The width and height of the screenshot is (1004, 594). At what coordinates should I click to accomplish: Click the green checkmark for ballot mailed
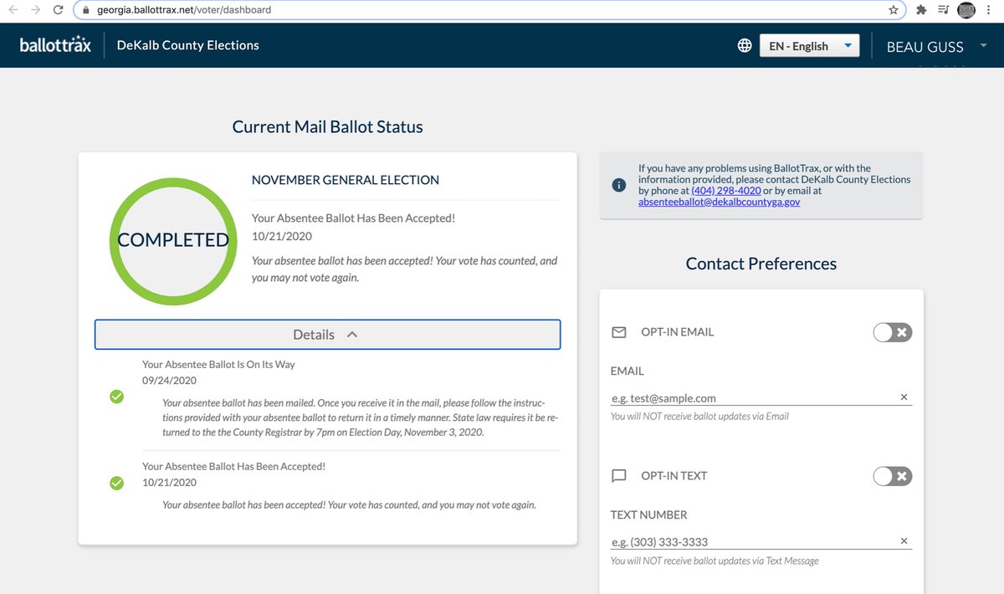pyautogui.click(x=117, y=397)
